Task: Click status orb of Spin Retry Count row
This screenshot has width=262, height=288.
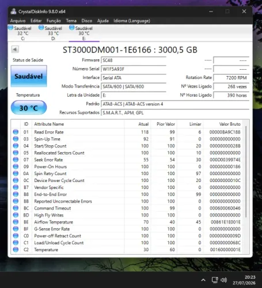Action: click(x=16, y=173)
